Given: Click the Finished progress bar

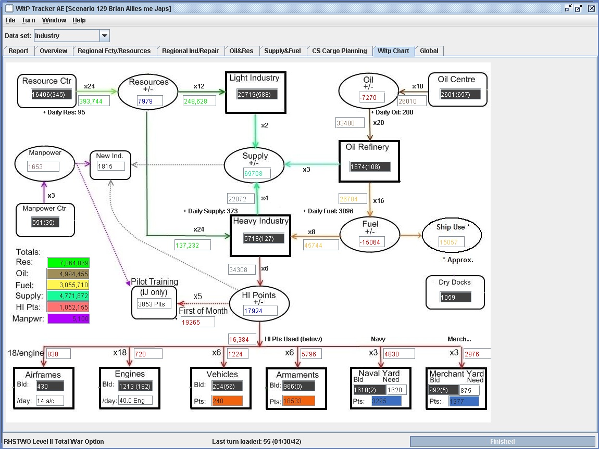Looking at the screenshot, I should point(502,441).
